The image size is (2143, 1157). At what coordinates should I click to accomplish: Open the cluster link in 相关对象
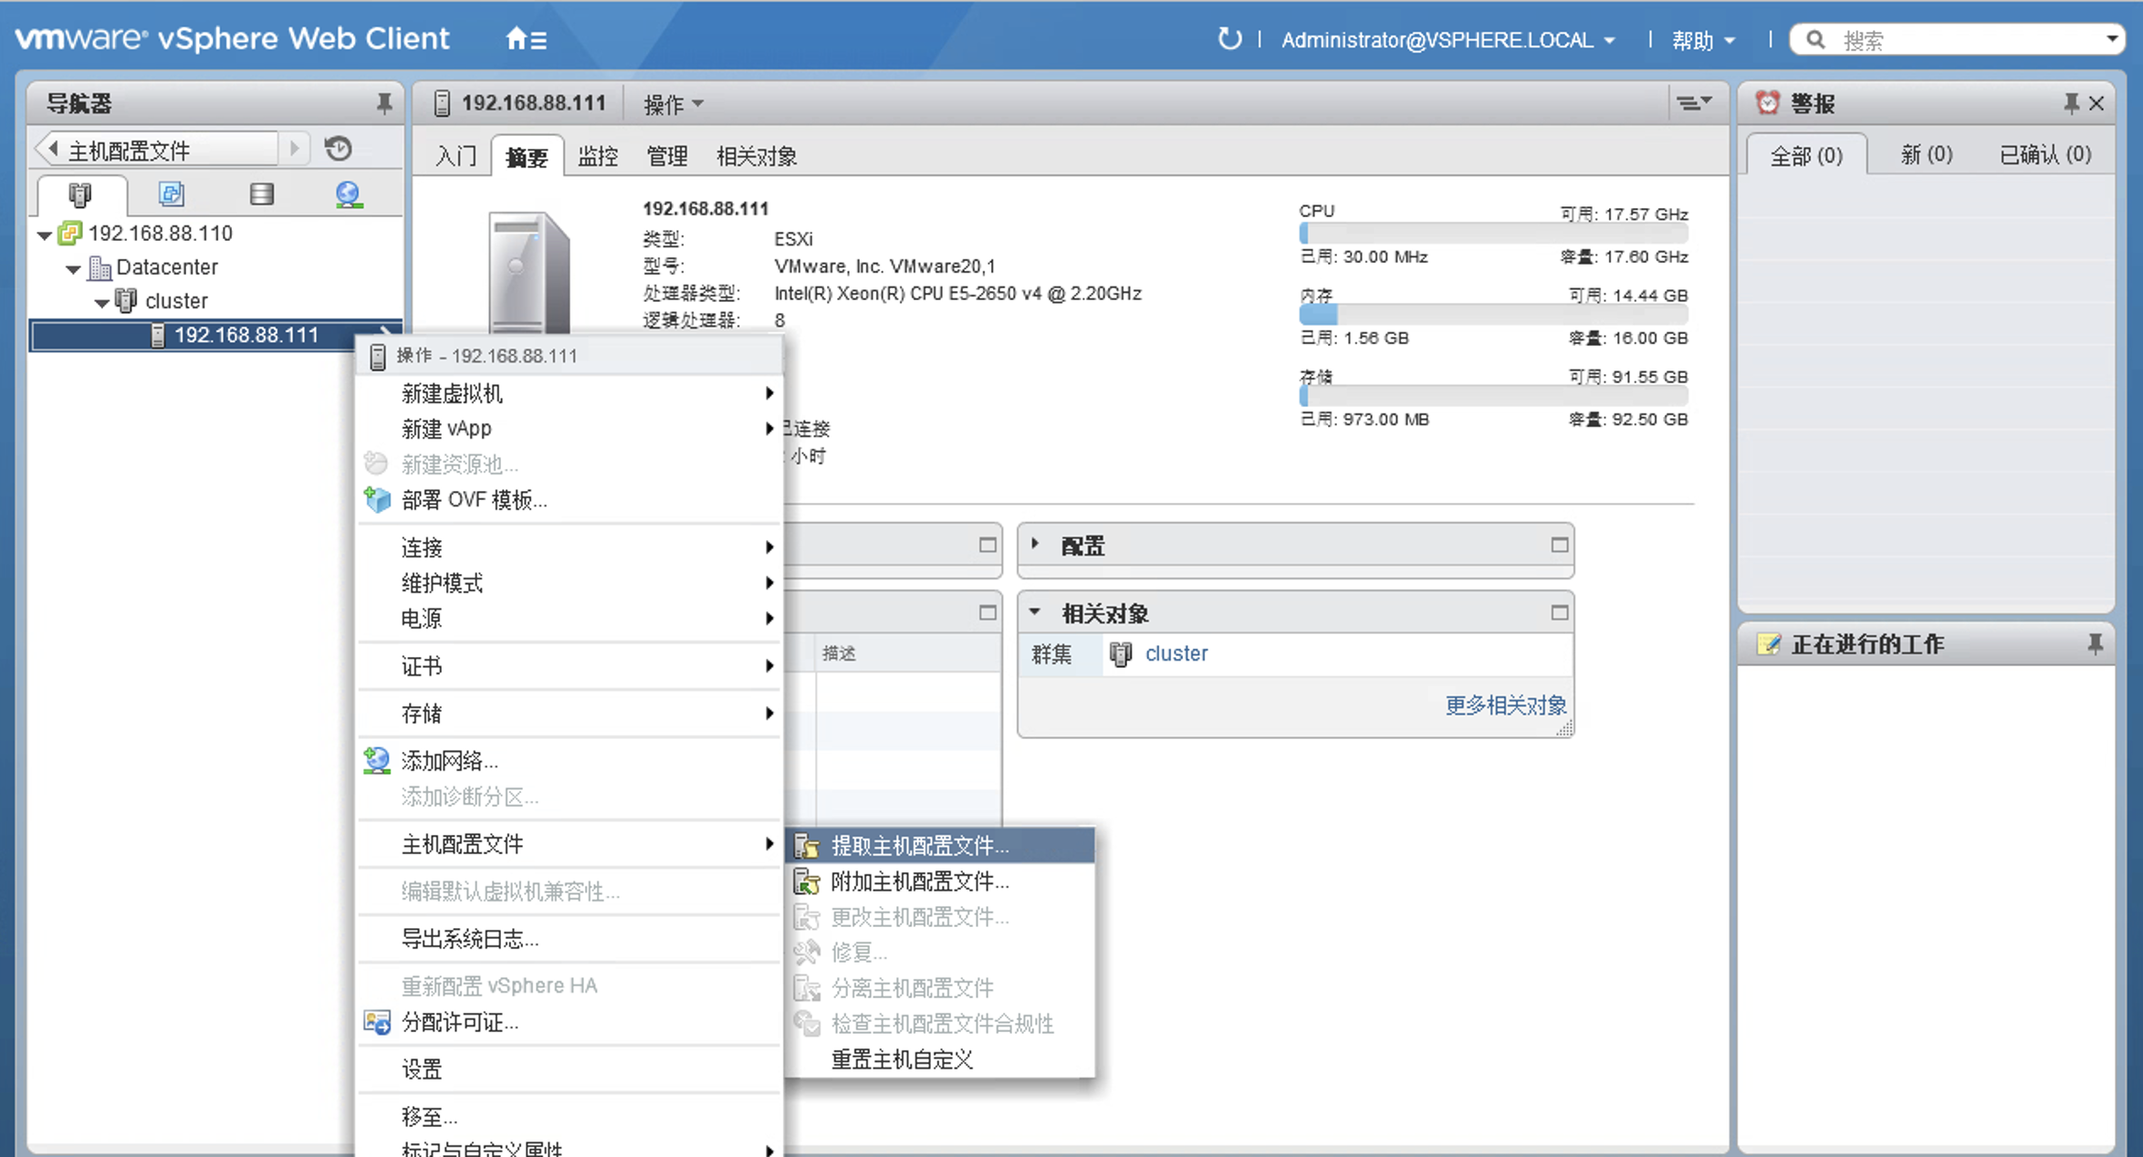point(1176,653)
